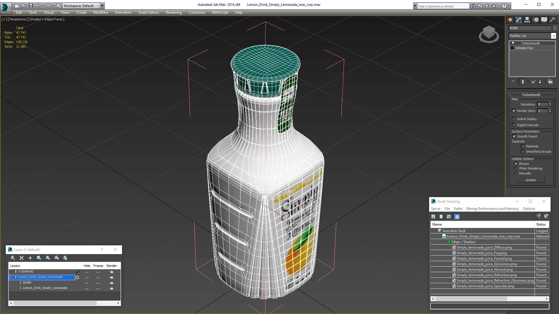The height and width of the screenshot is (314, 559).
Task: Click the Pin Stack icon
Action: click(x=513, y=82)
